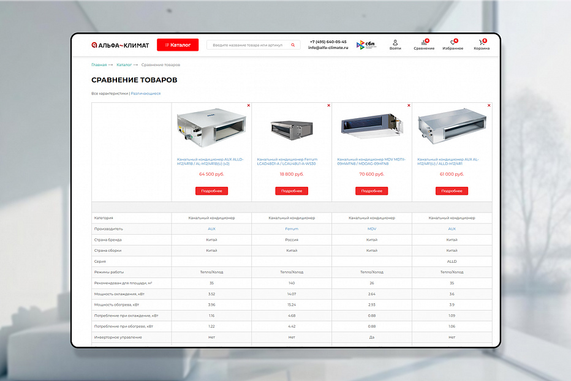Click the Категория row label
571x381 pixels.
tap(104, 218)
